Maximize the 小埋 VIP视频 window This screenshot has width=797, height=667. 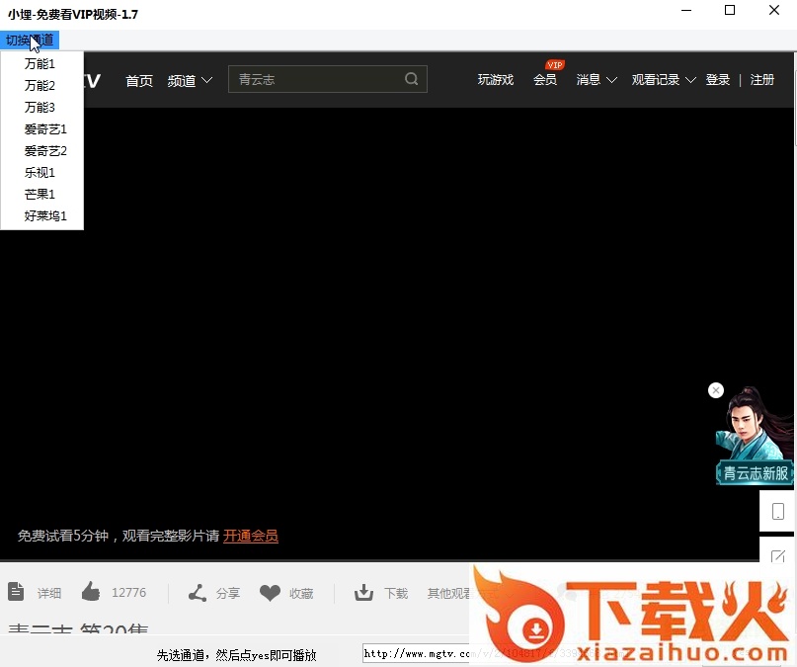coord(730,10)
